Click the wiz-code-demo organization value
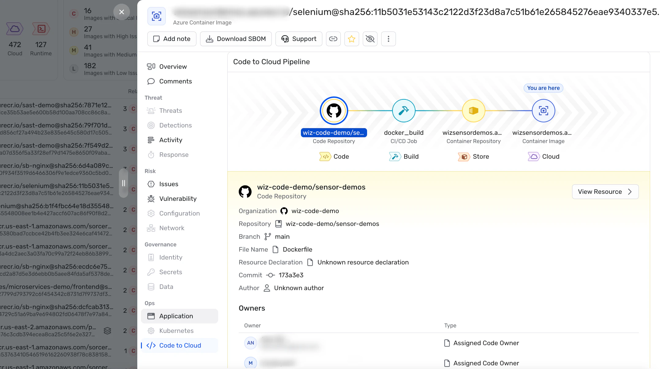The image size is (660, 369). (x=315, y=211)
